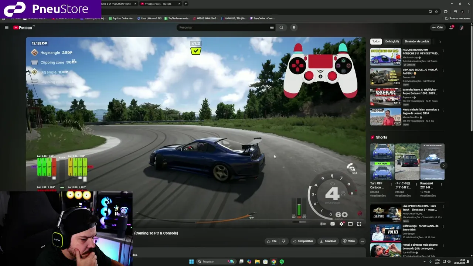Open Chrome from the taskbar
The height and width of the screenshot is (266, 473).
[x=273, y=262]
